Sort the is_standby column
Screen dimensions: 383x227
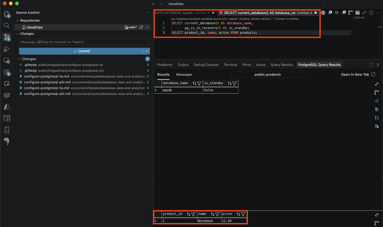point(230,83)
